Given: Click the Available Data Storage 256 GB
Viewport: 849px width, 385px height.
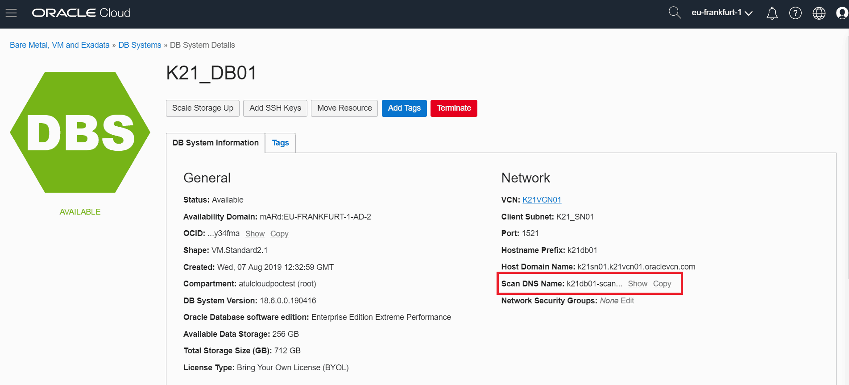Looking at the screenshot, I should (x=286, y=334).
